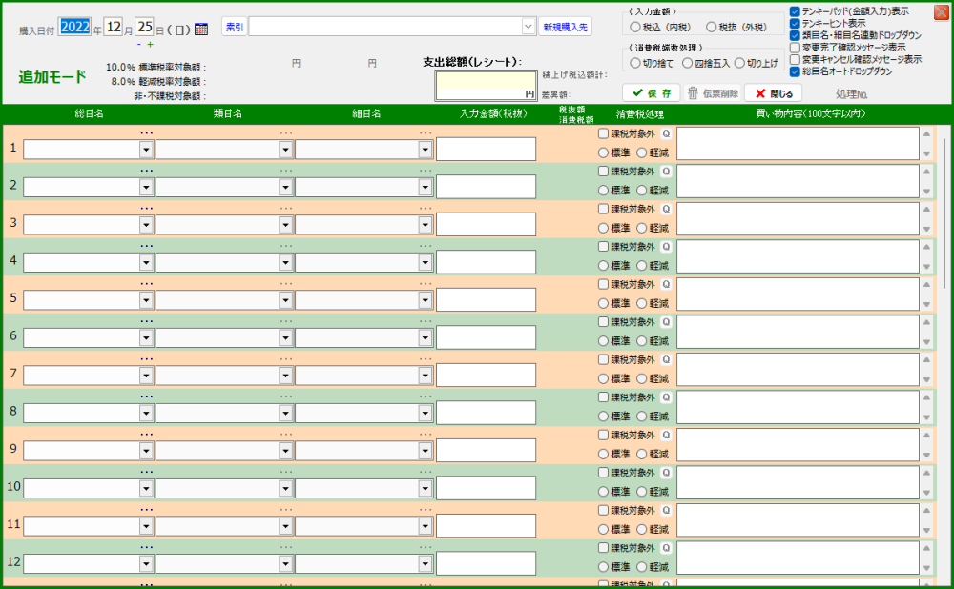The width and height of the screenshot is (954, 589).
Task: Click the 支出総額 receipt total field
Action: (x=486, y=86)
